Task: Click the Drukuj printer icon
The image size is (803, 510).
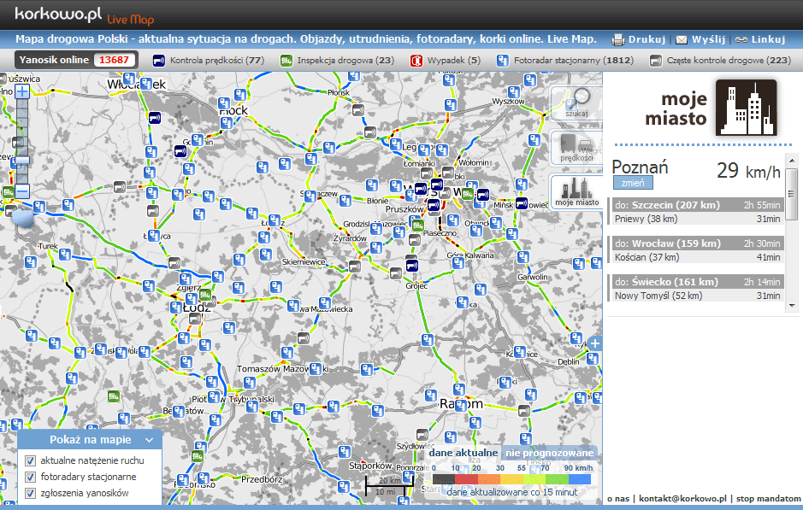Action: tap(617, 39)
